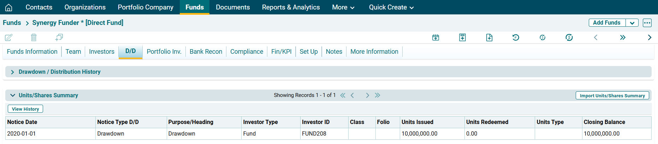Viewport: 658px width, 144px height.
Task: Open the Add Funds dropdown arrow
Action: (x=632, y=23)
